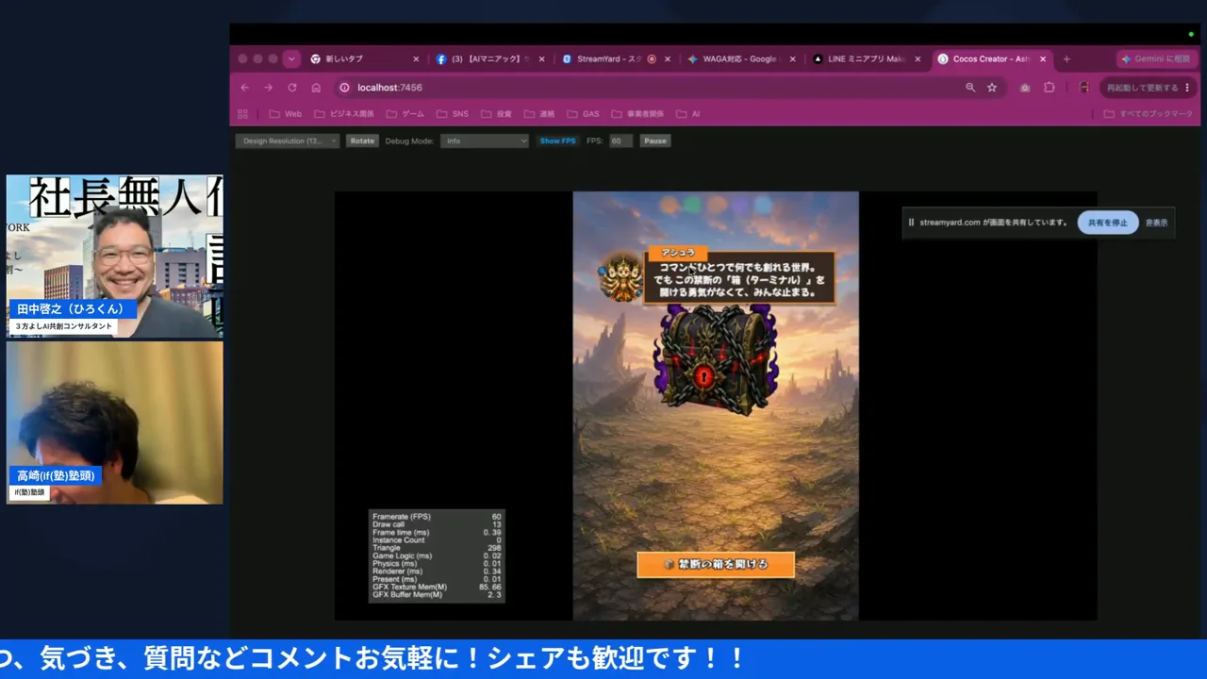Open the extensions puzzle icon
This screenshot has width=1207, height=679.
1050,88
